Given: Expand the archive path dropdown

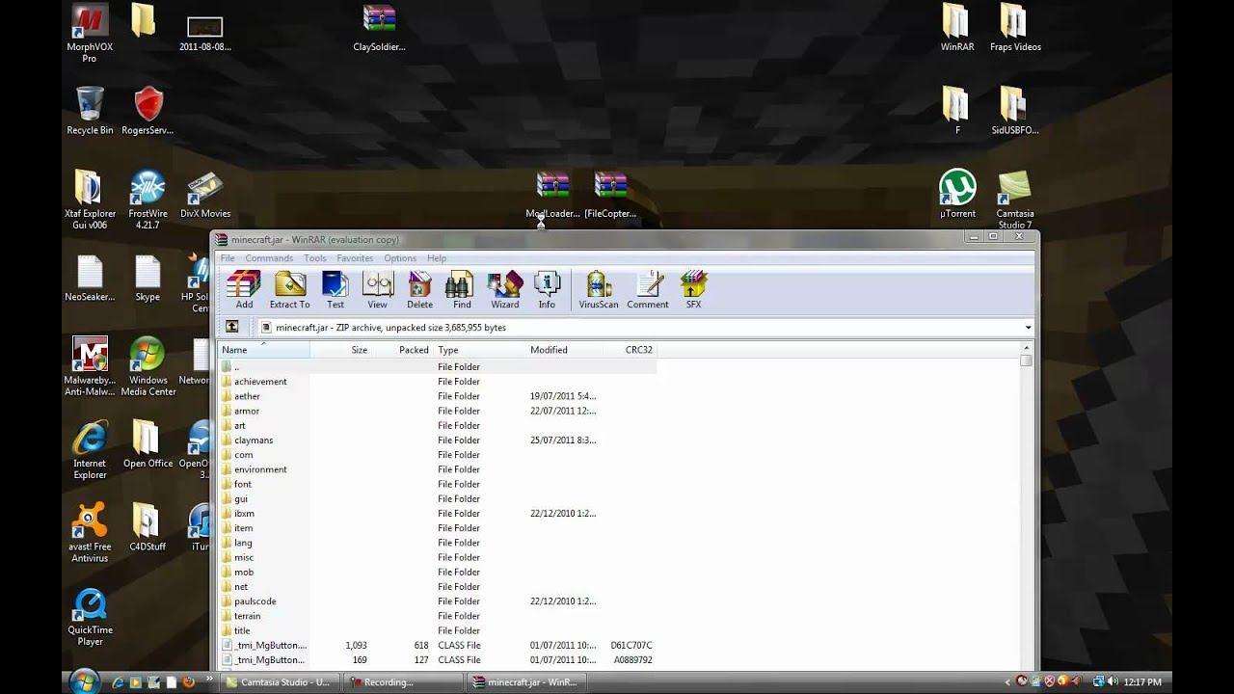Looking at the screenshot, I should pyautogui.click(x=1028, y=328).
